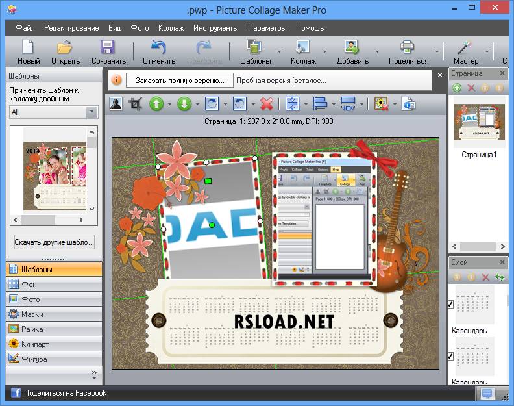Open dropdown next to flower effects icon
514x406 pixels.
pos(395,105)
